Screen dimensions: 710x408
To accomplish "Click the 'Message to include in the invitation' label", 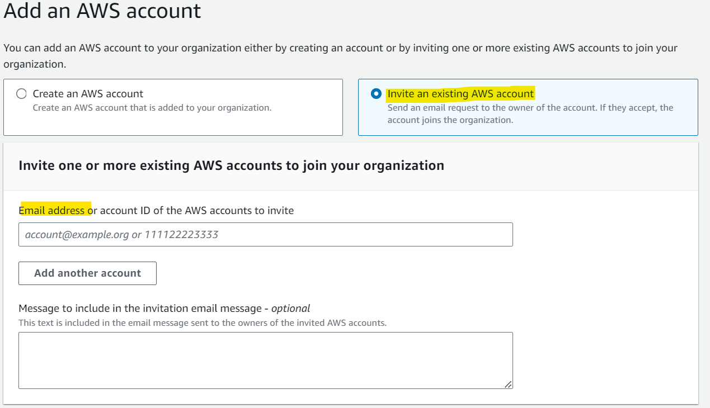I will click(x=164, y=308).
